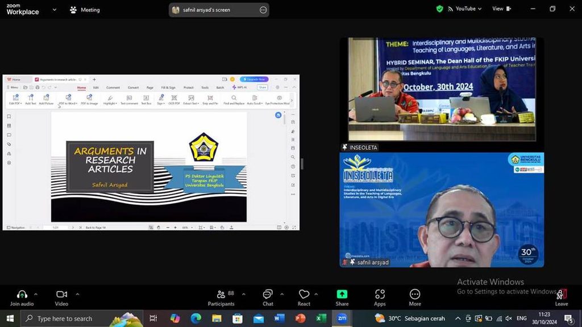Open options for safnil arsyad's screen
The image size is (582, 327).
[x=263, y=10]
